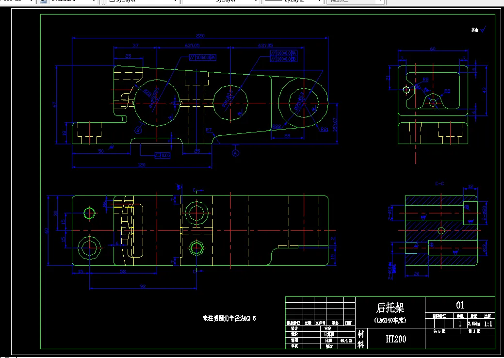Select the 220 overall length dimension
504x358 pixels.
200,36
